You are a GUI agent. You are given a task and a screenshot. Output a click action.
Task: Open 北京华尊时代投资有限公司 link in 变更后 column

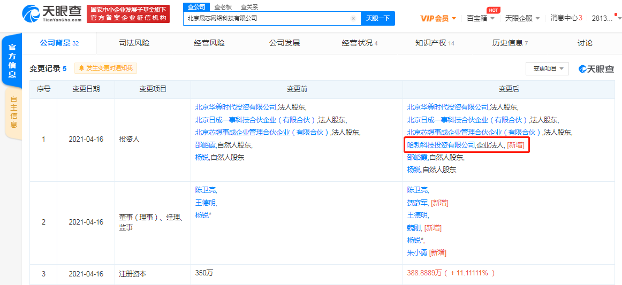[447, 107]
